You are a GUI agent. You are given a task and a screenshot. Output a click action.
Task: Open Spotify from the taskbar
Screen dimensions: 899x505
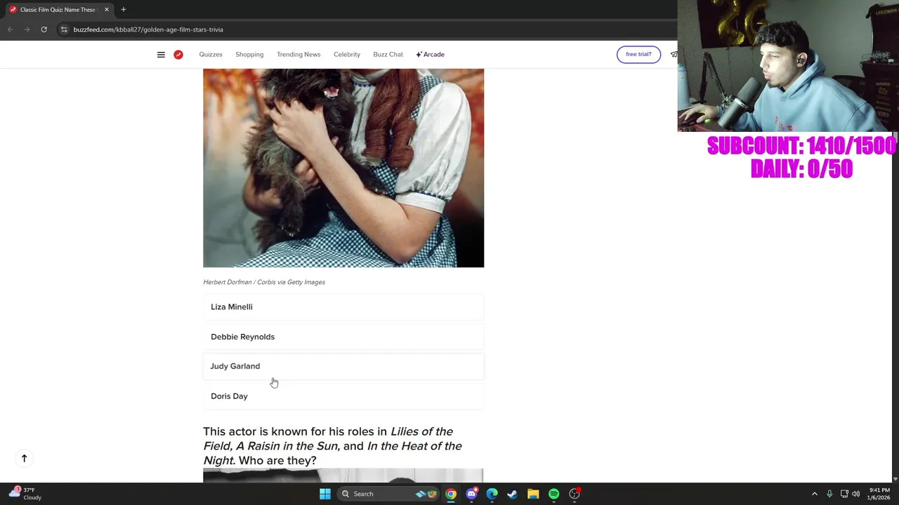553,494
